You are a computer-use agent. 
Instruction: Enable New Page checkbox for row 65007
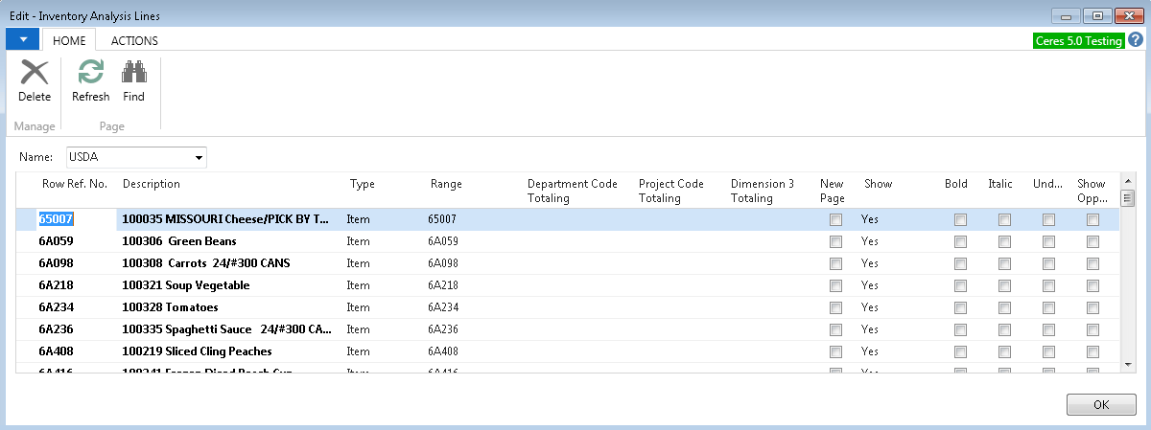(835, 219)
